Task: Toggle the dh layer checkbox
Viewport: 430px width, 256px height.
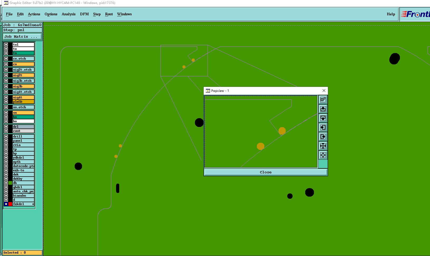Action: [x=6, y=183]
